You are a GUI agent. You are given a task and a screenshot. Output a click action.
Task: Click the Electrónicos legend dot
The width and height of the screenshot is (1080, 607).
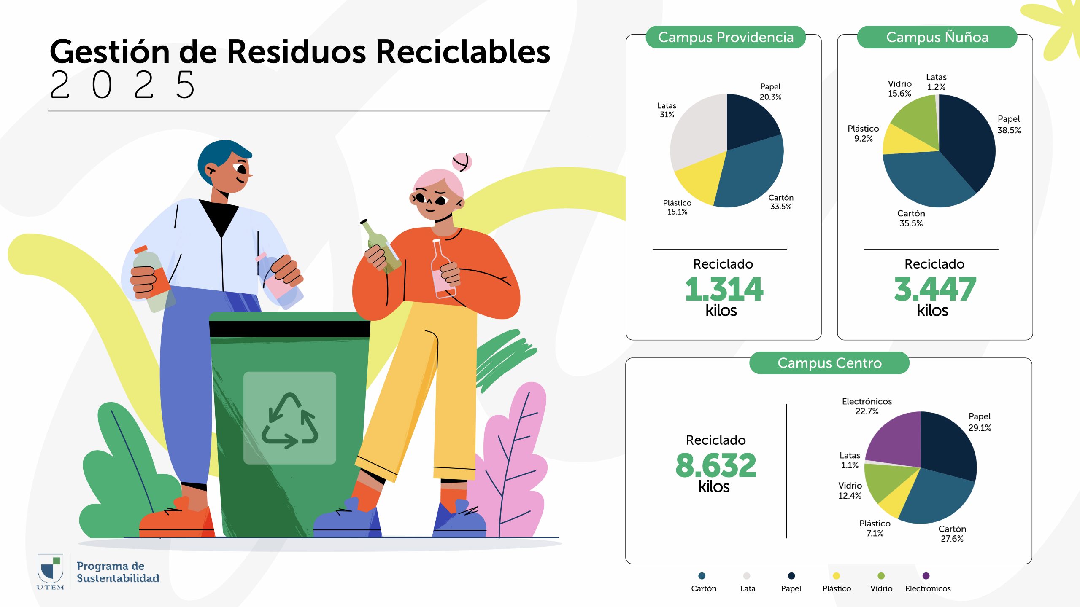point(926,576)
